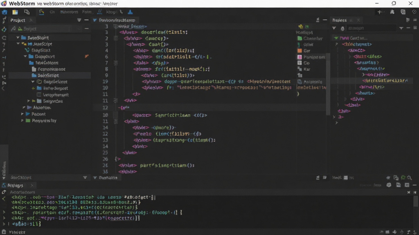Image resolution: width=419 pixels, height=235 pixels.
Task: Click the yellow icon above the completion list
Action: coord(301,27)
